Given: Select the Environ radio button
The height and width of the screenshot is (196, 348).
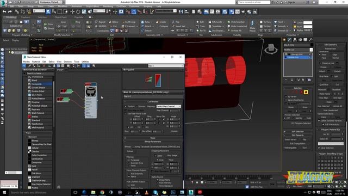Looking at the screenshot, I should tap(136, 107).
